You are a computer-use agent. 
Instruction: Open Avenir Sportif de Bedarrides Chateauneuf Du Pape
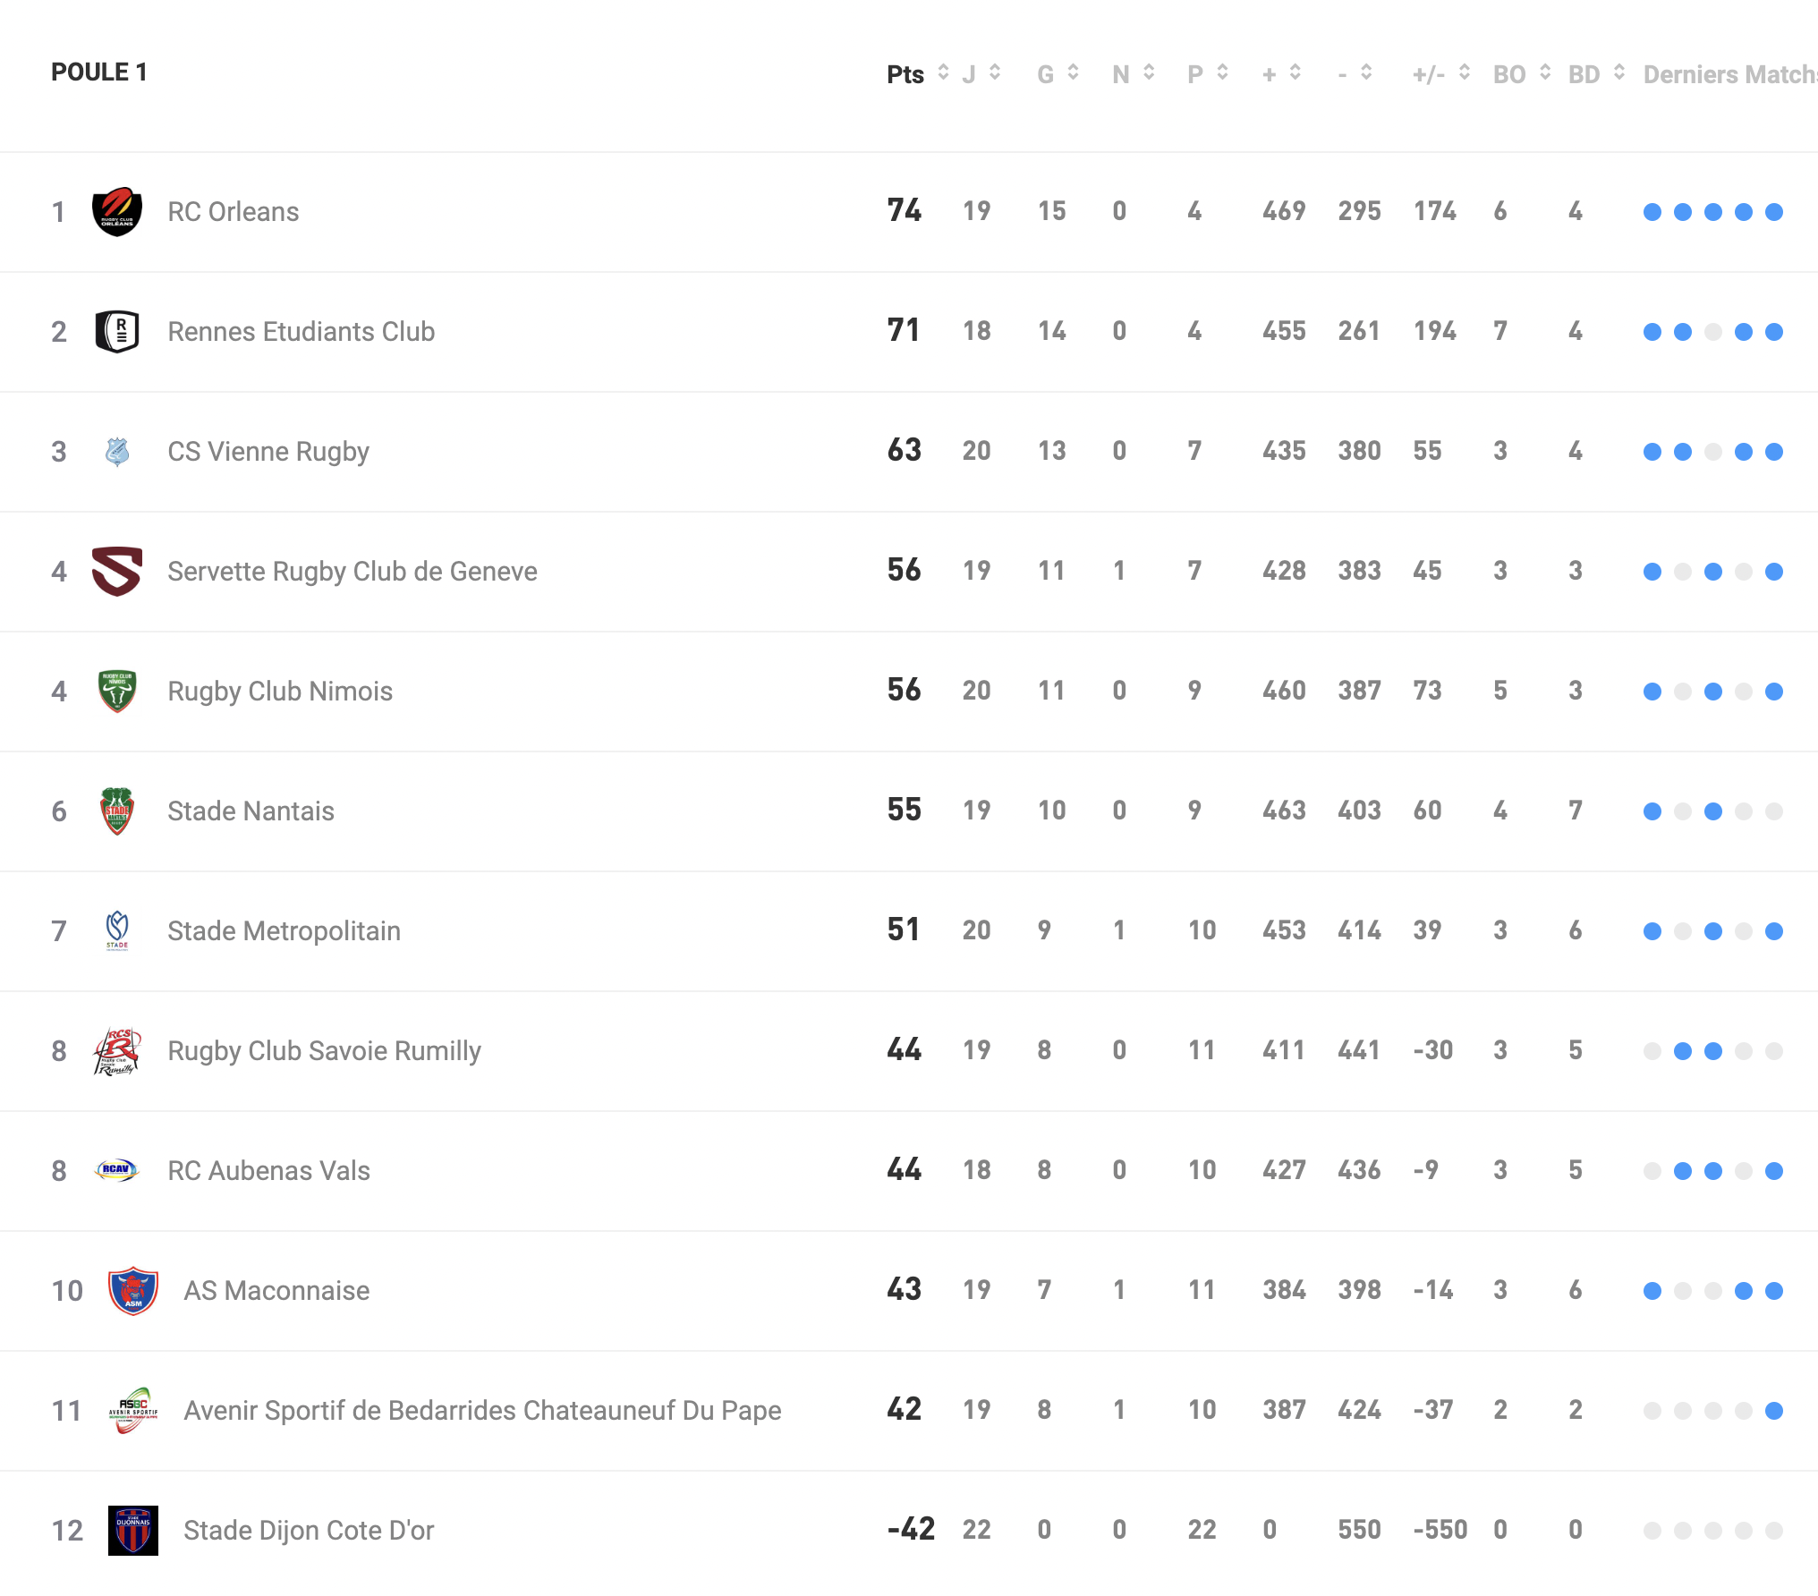[x=482, y=1411]
